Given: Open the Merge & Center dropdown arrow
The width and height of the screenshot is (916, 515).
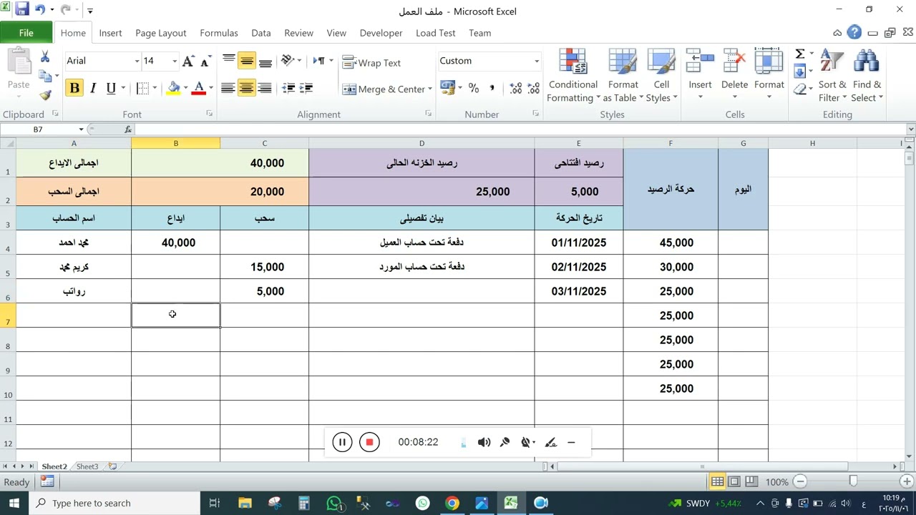Looking at the screenshot, I should pos(429,89).
